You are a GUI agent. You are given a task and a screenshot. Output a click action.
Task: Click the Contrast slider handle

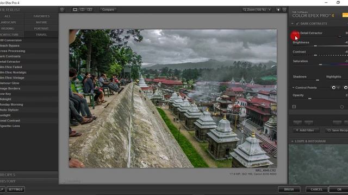tap(315, 55)
